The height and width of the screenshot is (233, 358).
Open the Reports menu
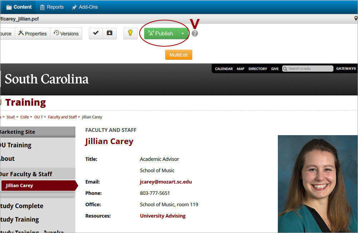(52, 7)
